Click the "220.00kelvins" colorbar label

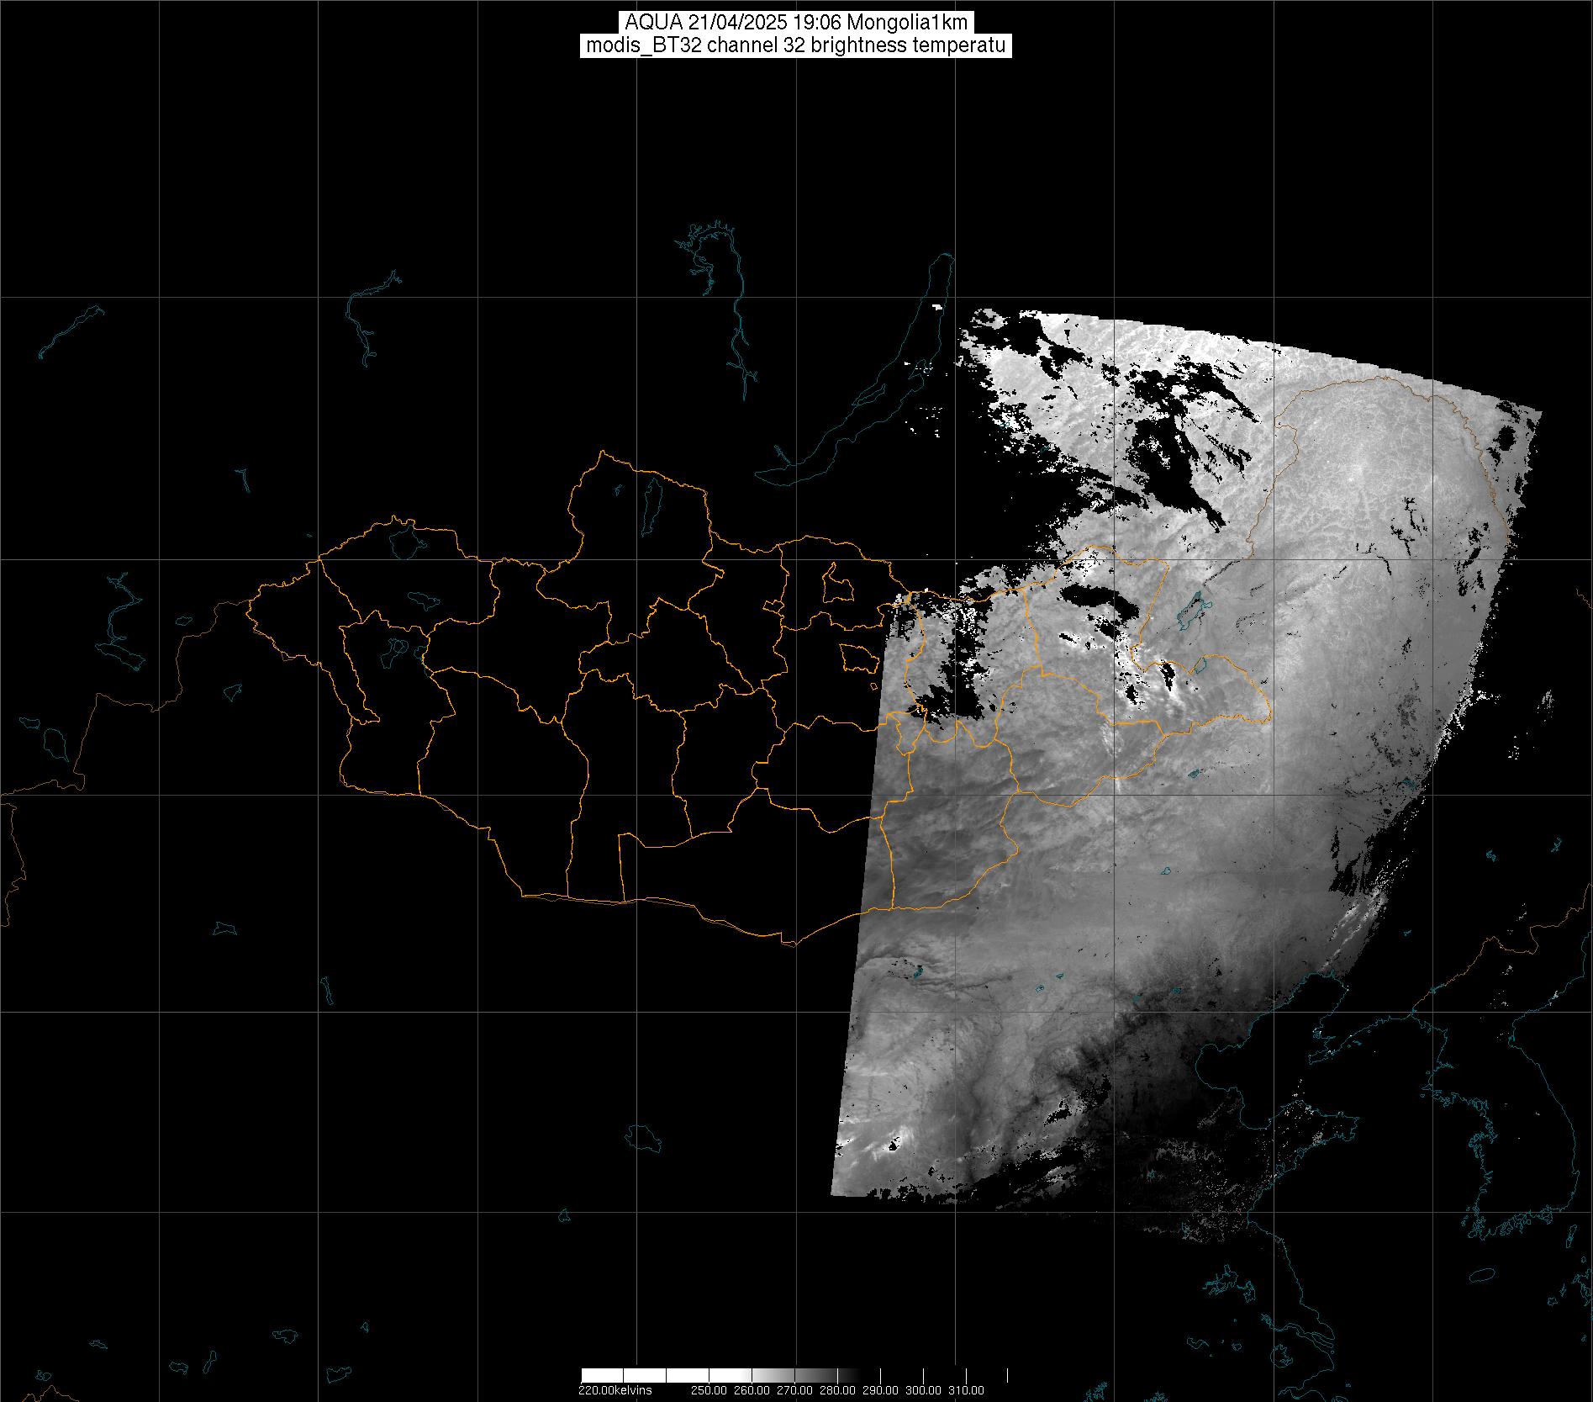(x=615, y=1390)
